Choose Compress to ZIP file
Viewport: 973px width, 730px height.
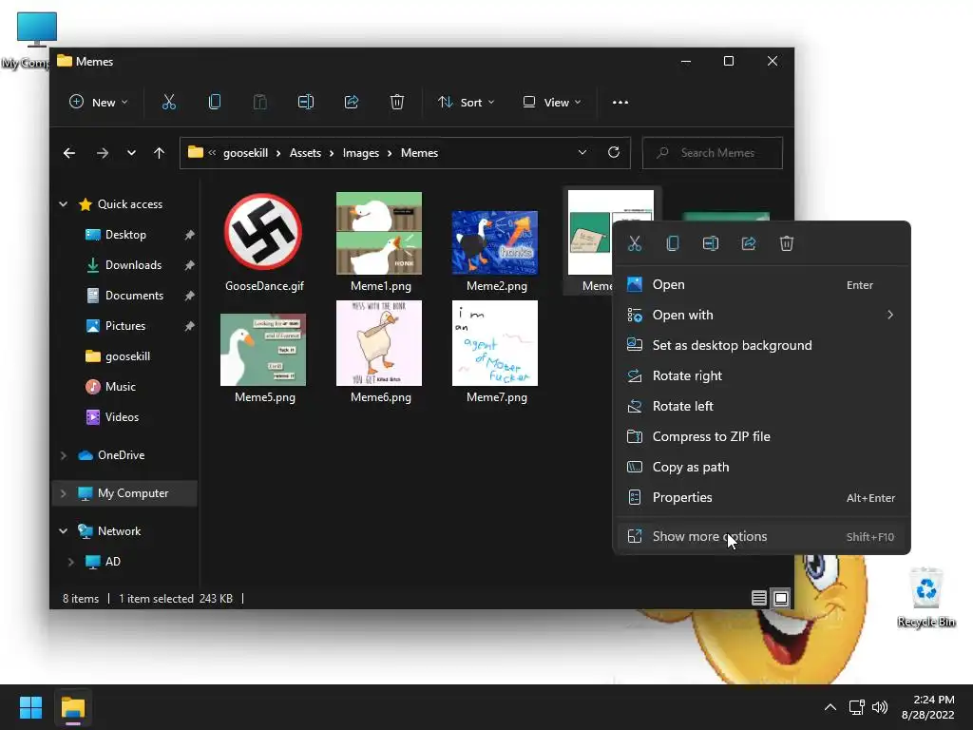click(761, 436)
